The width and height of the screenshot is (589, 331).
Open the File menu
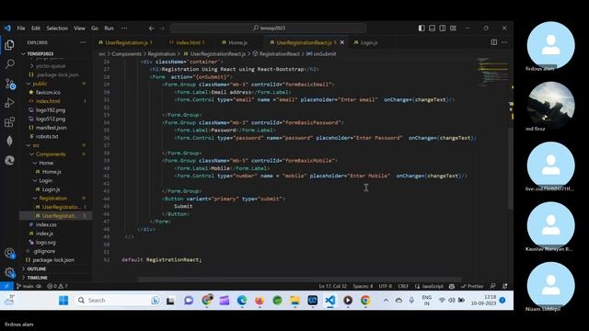21,29
